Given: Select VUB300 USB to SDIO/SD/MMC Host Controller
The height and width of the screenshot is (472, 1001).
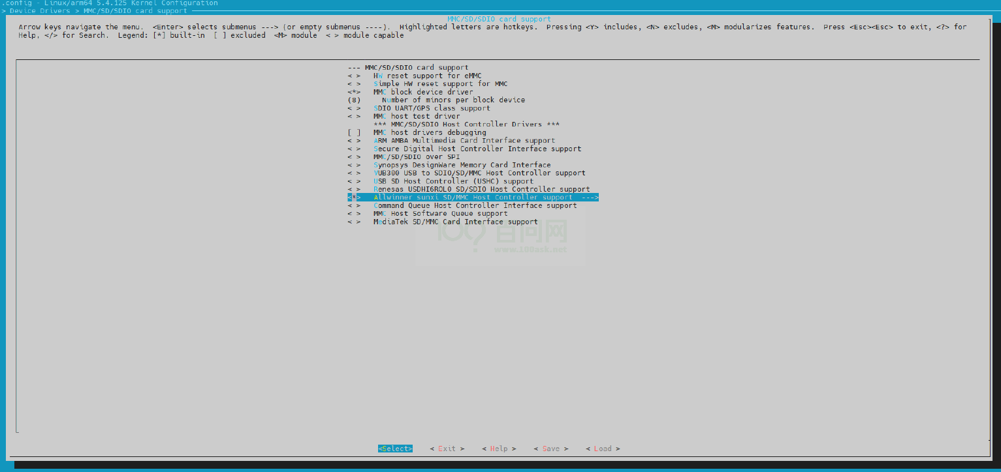Looking at the screenshot, I should [x=466, y=173].
